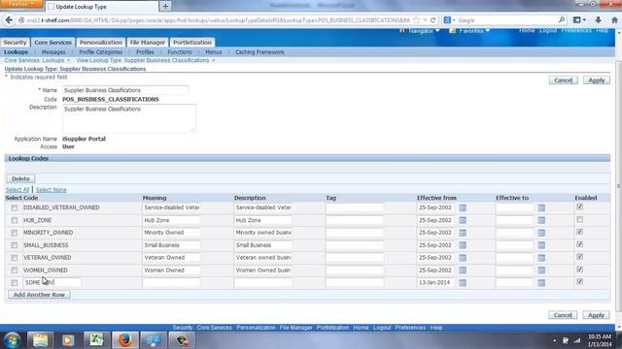Toggle Enabled checkbox for HUB_ZONE
The image size is (622, 349).
tap(579, 219)
